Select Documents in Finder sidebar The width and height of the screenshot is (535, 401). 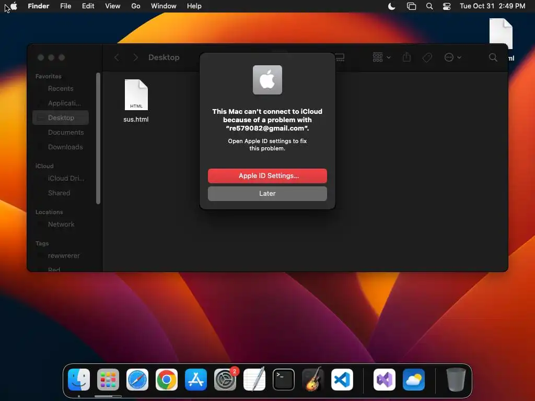(x=61, y=132)
